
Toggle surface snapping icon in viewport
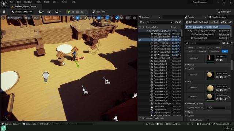(94, 18)
